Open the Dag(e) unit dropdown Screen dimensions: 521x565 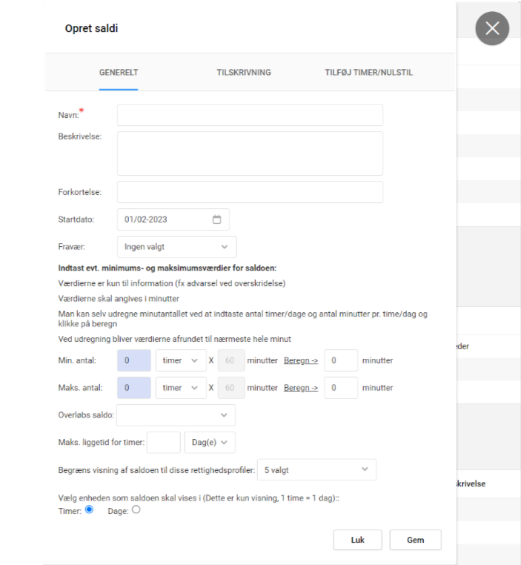pos(210,443)
